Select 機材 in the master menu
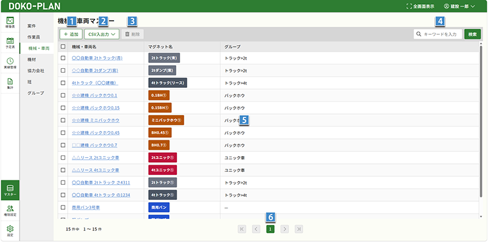The width and height of the screenshot is (488, 242). pos(32,59)
